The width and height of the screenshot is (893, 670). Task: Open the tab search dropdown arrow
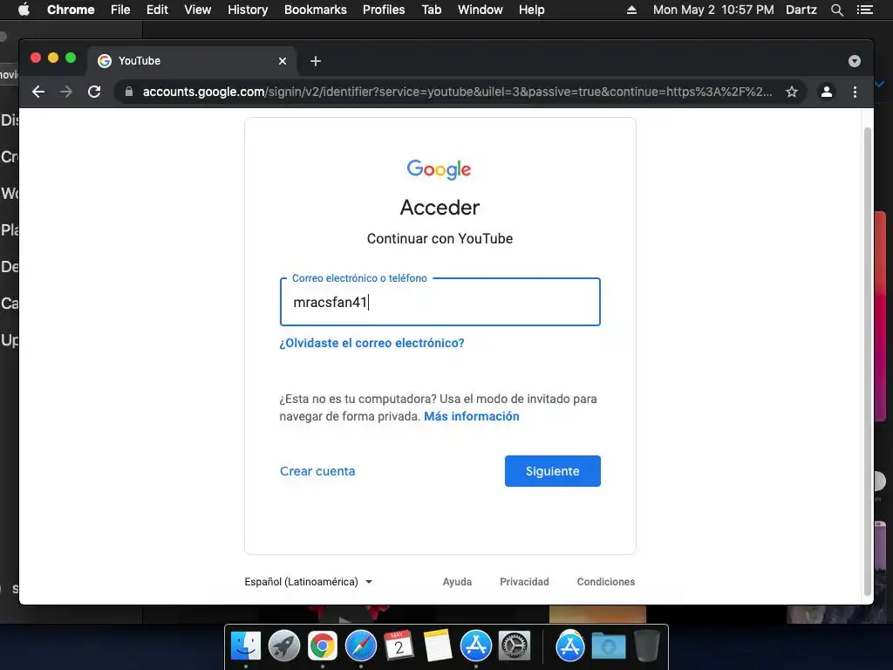855,61
